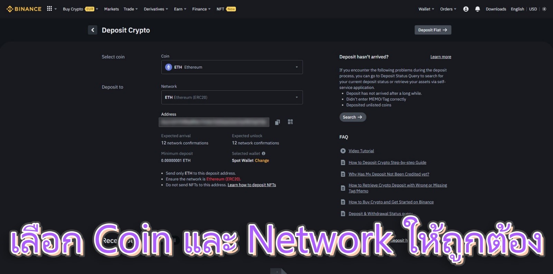This screenshot has height=274, width=553.
Task: Open the Markets menu item
Action: (x=112, y=9)
